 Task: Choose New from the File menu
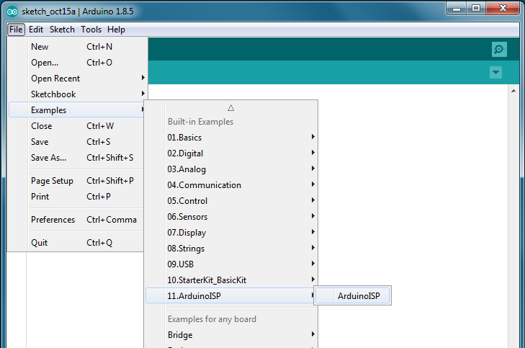(x=40, y=47)
